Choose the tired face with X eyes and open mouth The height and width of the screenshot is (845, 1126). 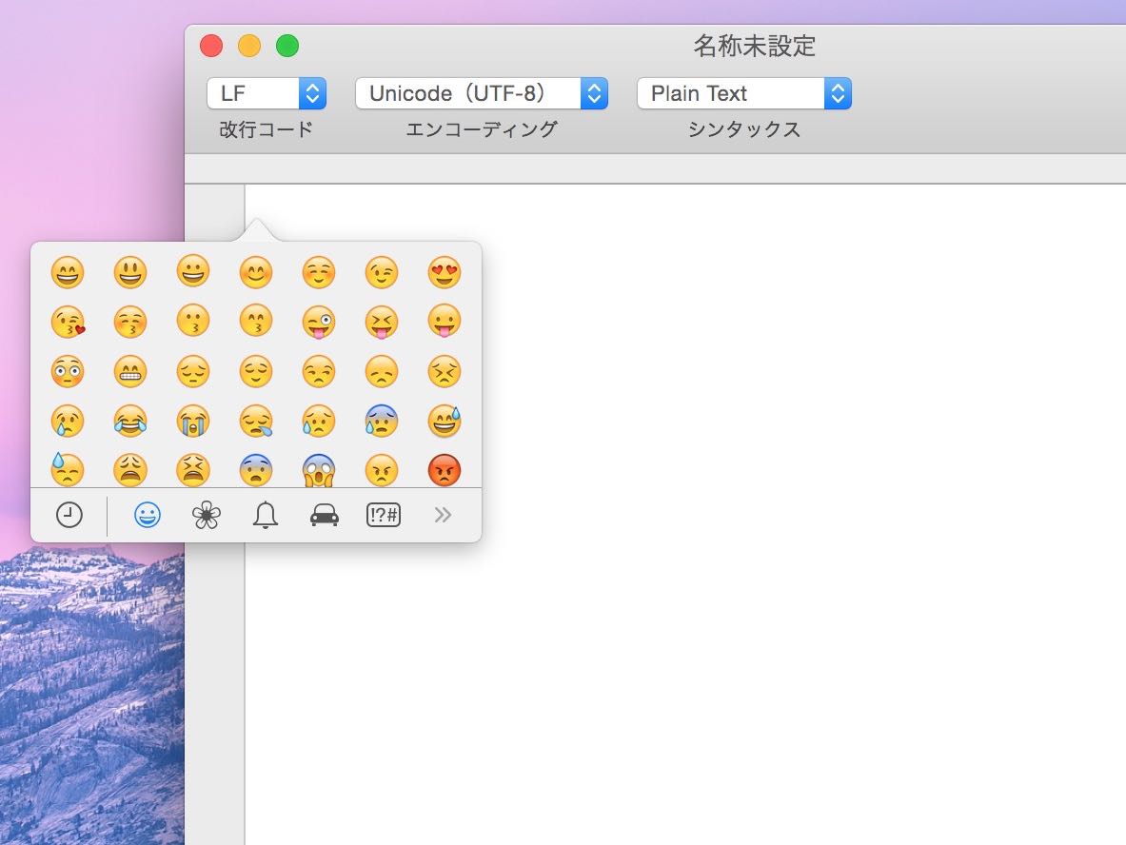(193, 470)
